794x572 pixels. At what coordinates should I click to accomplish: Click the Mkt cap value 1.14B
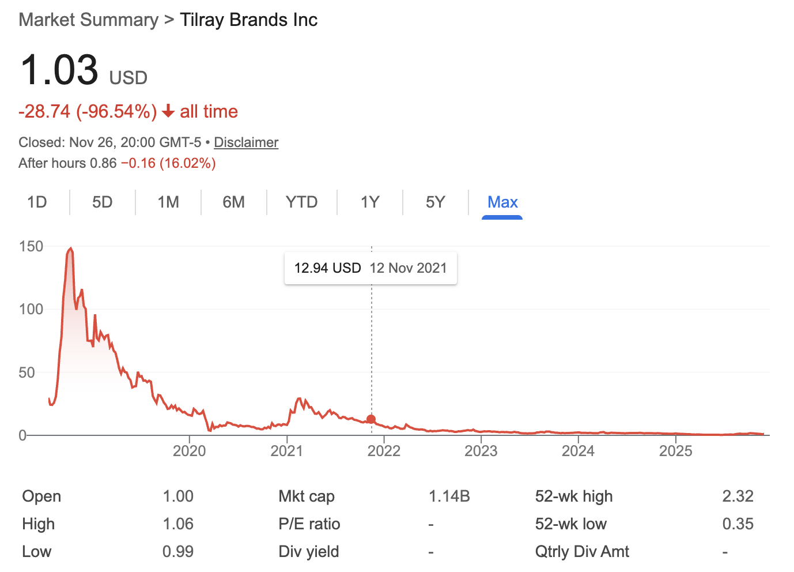449,496
